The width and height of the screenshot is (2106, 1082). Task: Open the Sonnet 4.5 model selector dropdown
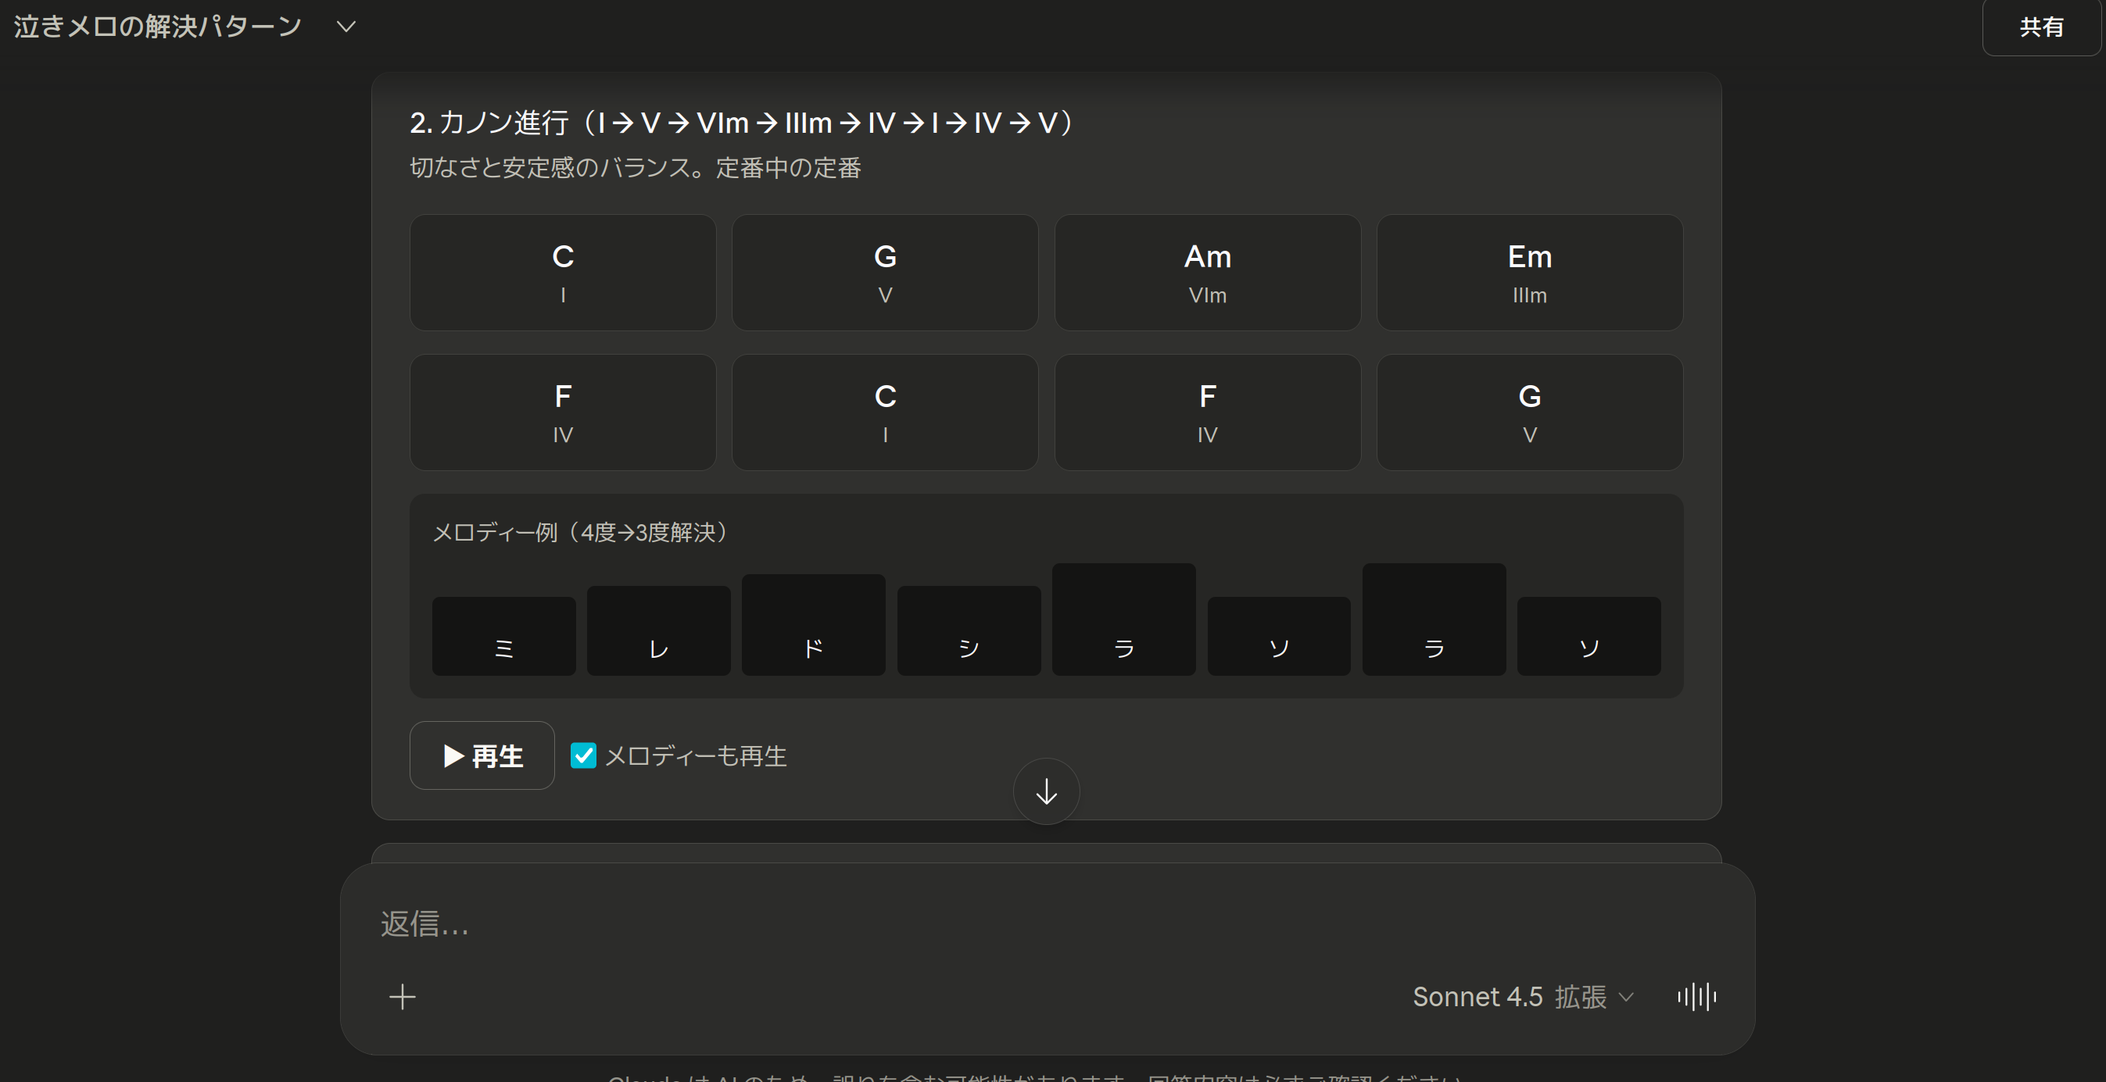pos(1522,996)
